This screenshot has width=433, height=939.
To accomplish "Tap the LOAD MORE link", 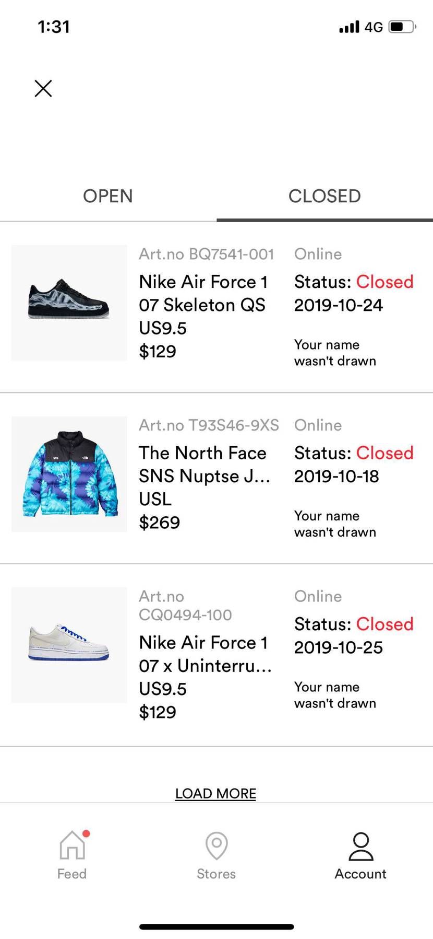I will [x=215, y=793].
